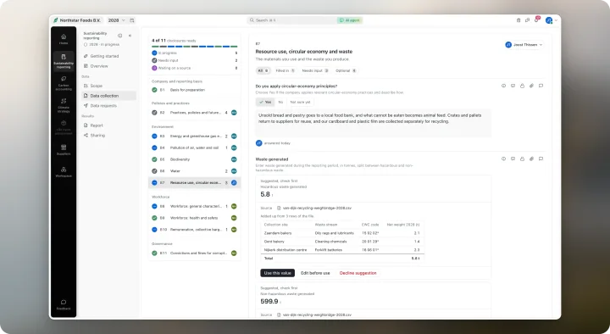Screen dimensions: 610x334
Task: Open Scope in navigation
Action: (108, 86)
